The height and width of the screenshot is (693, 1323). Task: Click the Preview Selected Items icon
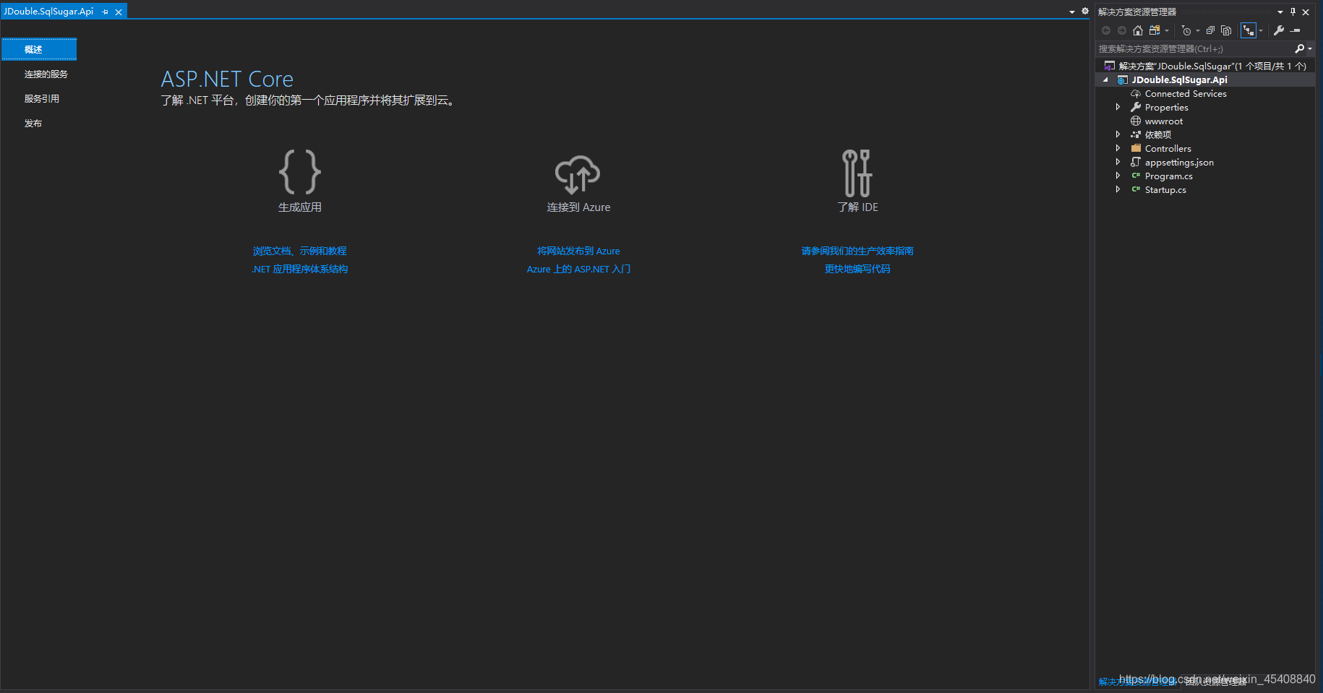point(1225,30)
